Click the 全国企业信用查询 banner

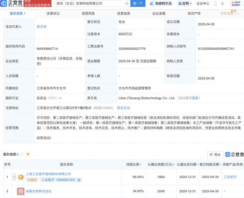click(38, 3)
